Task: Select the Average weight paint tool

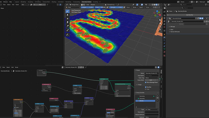Action: (68, 19)
